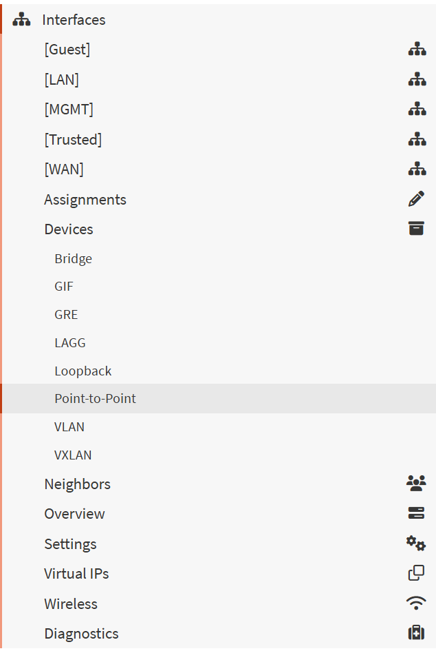Click the medkit icon beside Diagnostics
The width and height of the screenshot is (436, 651).
coord(416,633)
